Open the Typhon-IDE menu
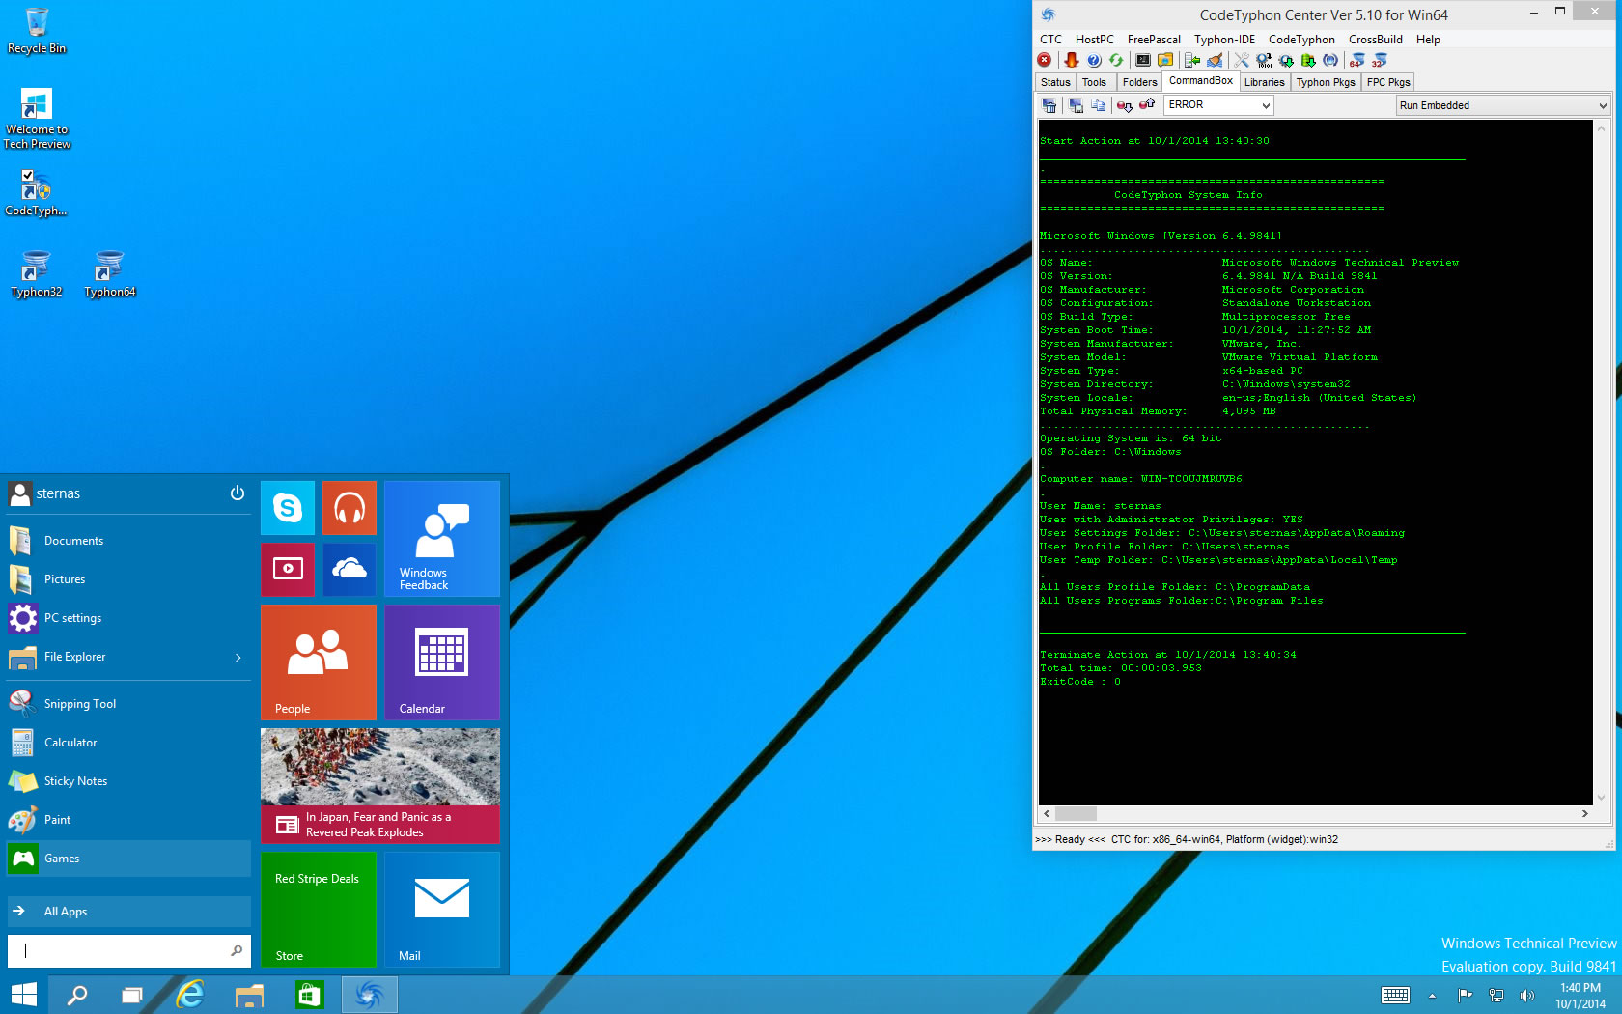This screenshot has height=1014, width=1622. coord(1224,40)
